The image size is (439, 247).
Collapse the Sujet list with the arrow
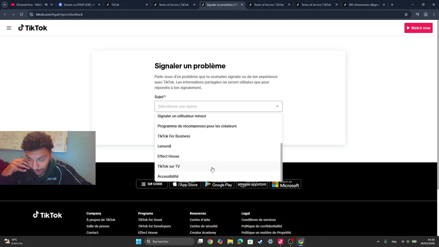tap(277, 106)
